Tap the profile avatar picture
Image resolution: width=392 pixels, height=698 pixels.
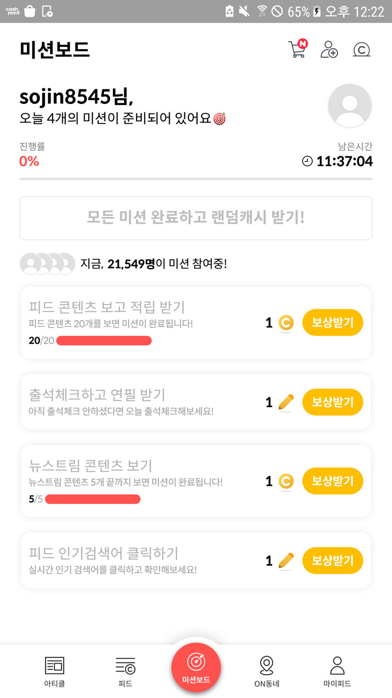point(349,105)
